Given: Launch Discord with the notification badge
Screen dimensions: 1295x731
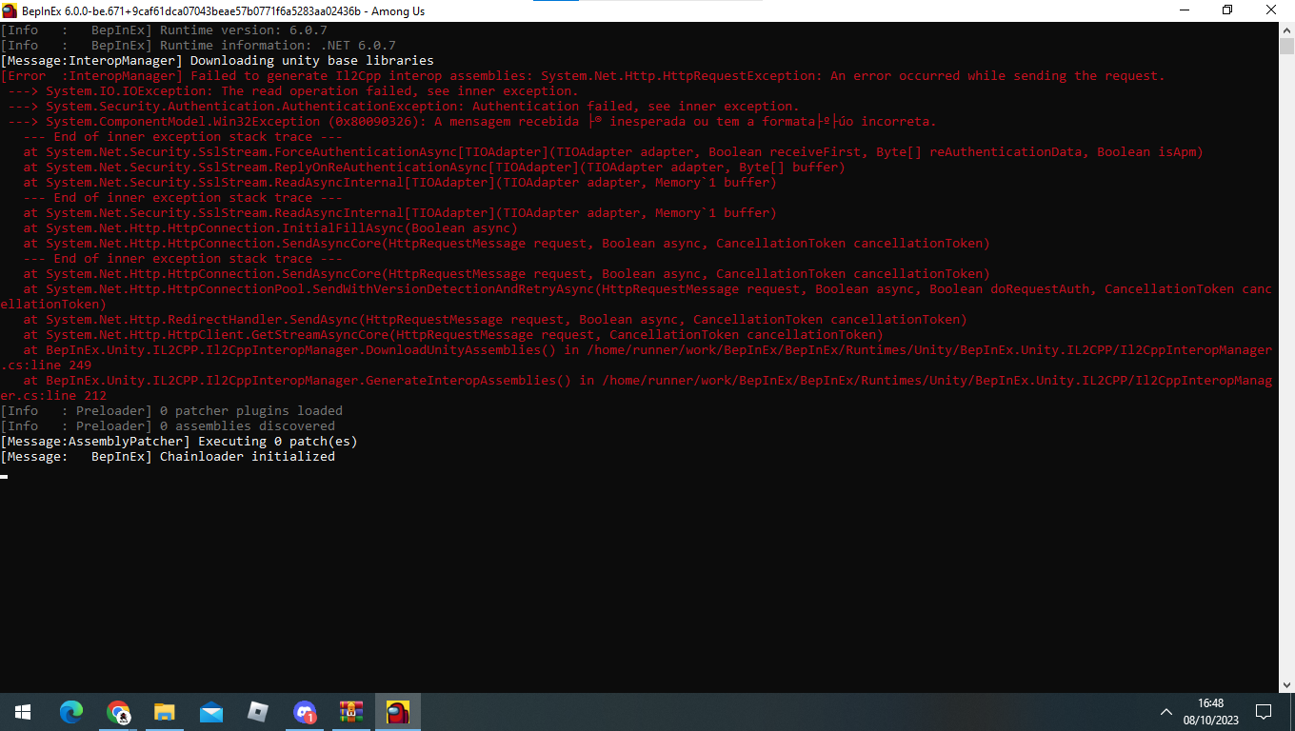Looking at the screenshot, I should click(x=305, y=711).
